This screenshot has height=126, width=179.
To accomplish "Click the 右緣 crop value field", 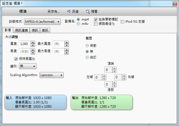I will pos(118,77).
